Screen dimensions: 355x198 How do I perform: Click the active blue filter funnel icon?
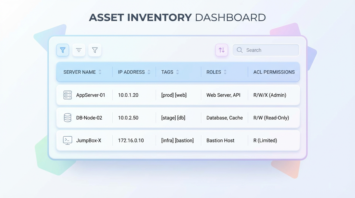tap(63, 50)
